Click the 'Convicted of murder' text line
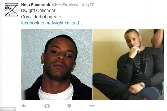This screenshot has width=167, height=111. [x=41, y=17]
